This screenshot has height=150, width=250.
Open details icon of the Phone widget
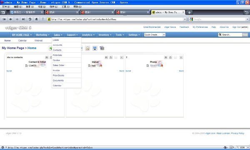175,57
